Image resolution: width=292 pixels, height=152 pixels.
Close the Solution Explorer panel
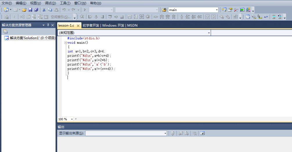click(x=53, y=25)
